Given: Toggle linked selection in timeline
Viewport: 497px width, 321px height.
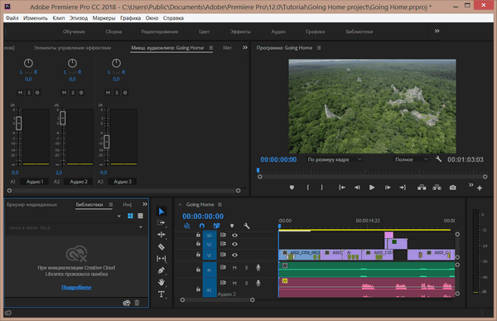Looking at the screenshot, I should coord(216,226).
